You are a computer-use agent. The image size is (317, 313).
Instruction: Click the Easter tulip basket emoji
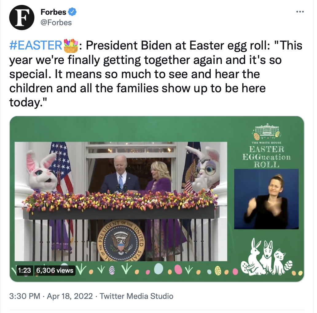click(71, 45)
